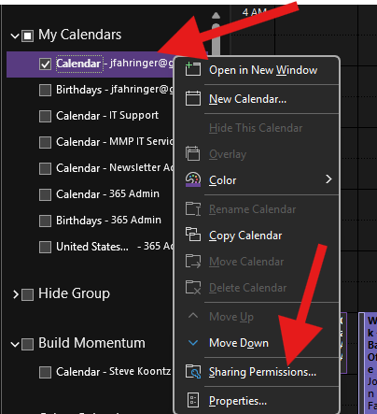Open the purple appointment at right edge
The width and height of the screenshot is (377, 414).
pyautogui.click(x=369, y=363)
